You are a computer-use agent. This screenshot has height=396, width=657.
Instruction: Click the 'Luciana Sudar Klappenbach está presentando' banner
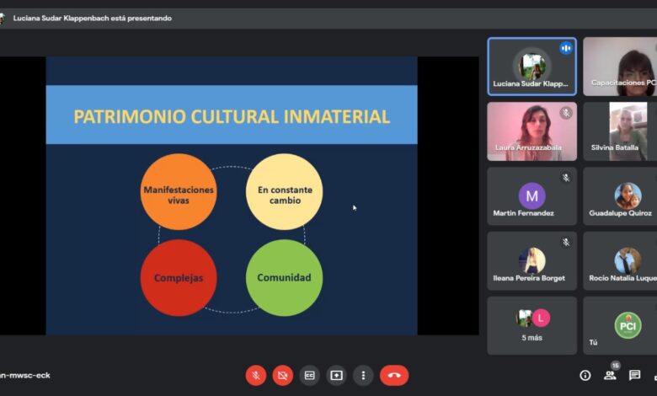(92, 18)
